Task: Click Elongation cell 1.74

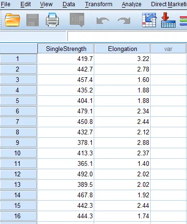Action: (122, 216)
